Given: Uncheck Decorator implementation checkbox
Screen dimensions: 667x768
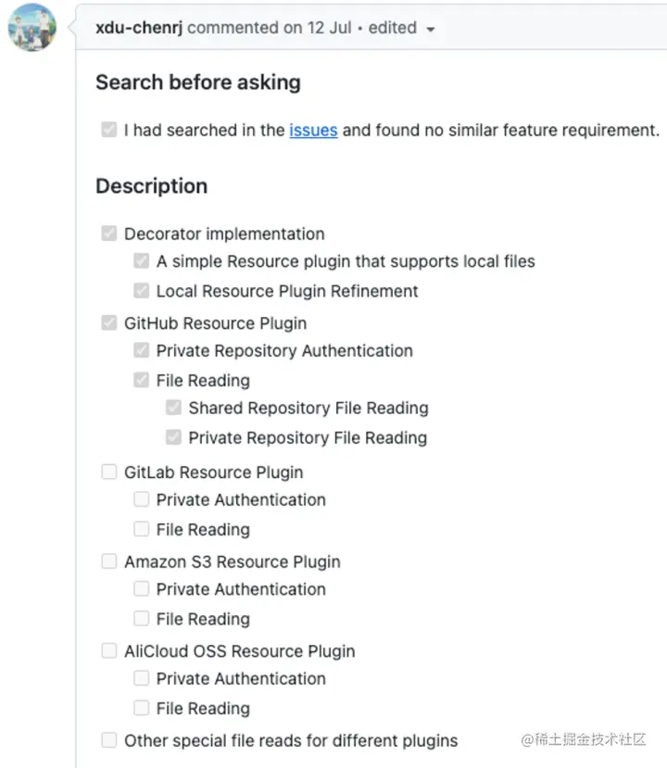Looking at the screenshot, I should 109,233.
